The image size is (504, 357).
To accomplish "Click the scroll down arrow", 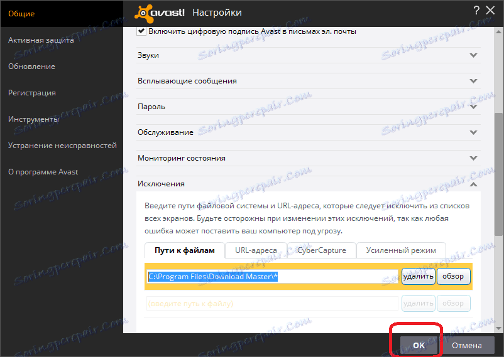I will 498,328.
